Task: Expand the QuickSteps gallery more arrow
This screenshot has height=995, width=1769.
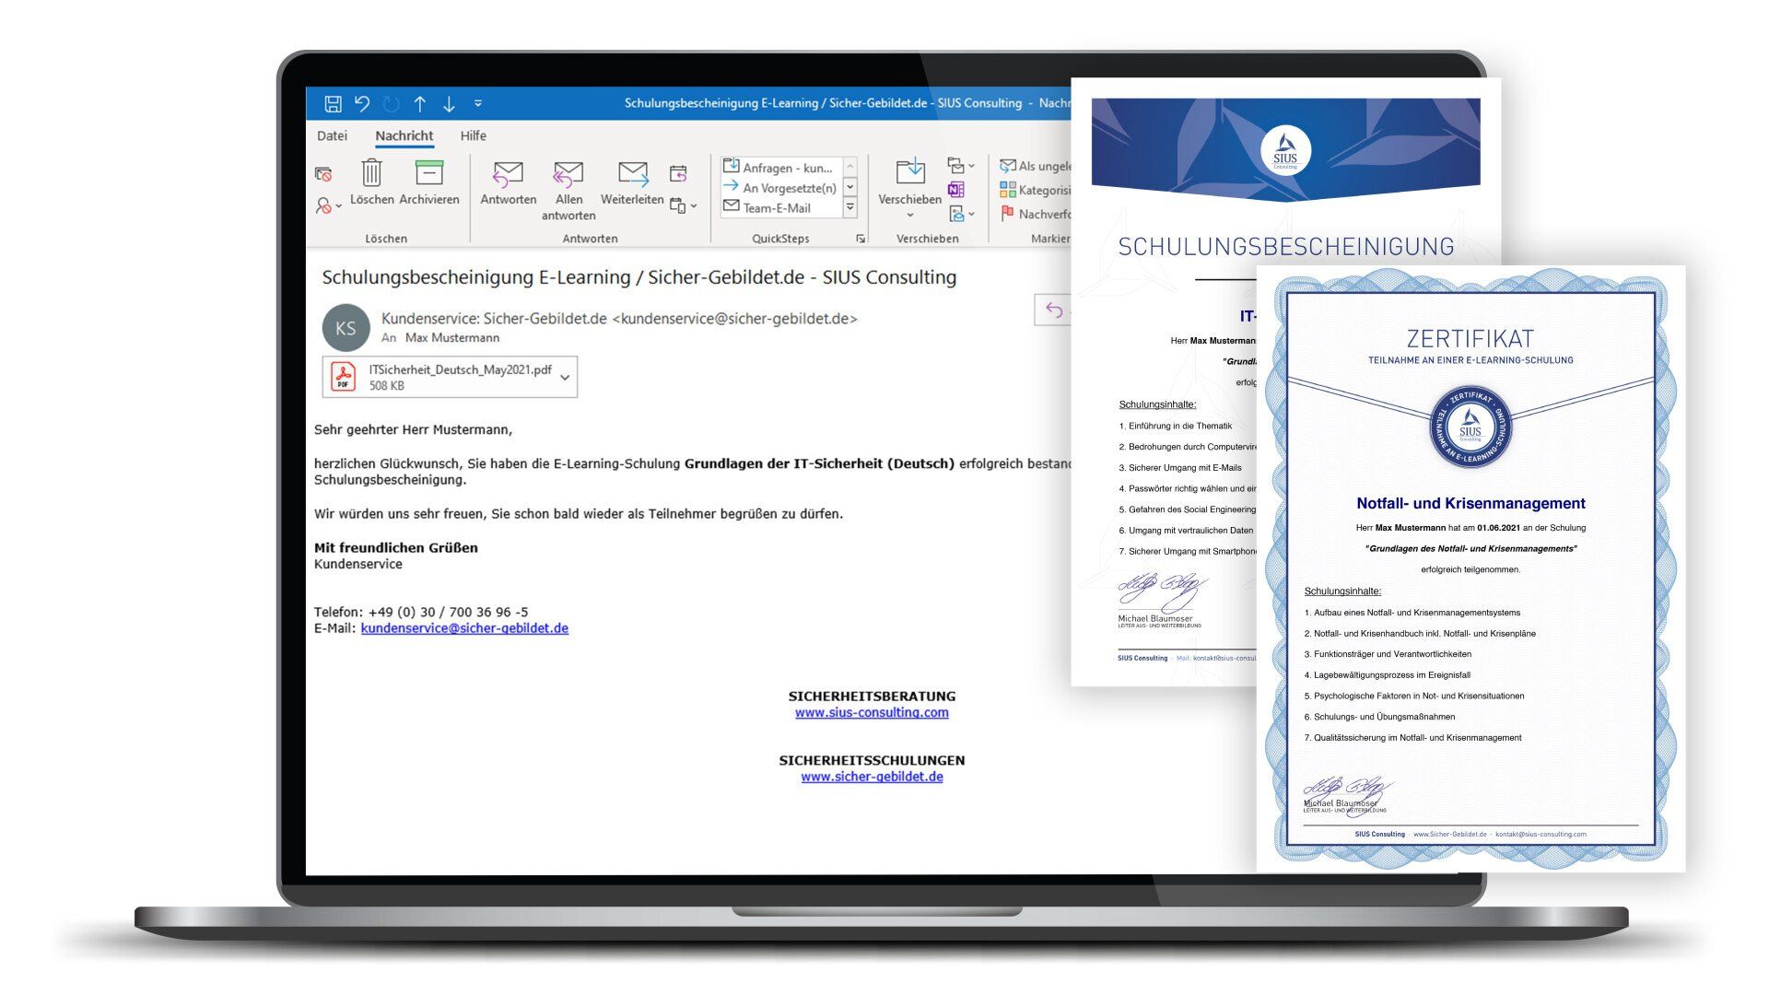Action: (x=850, y=208)
